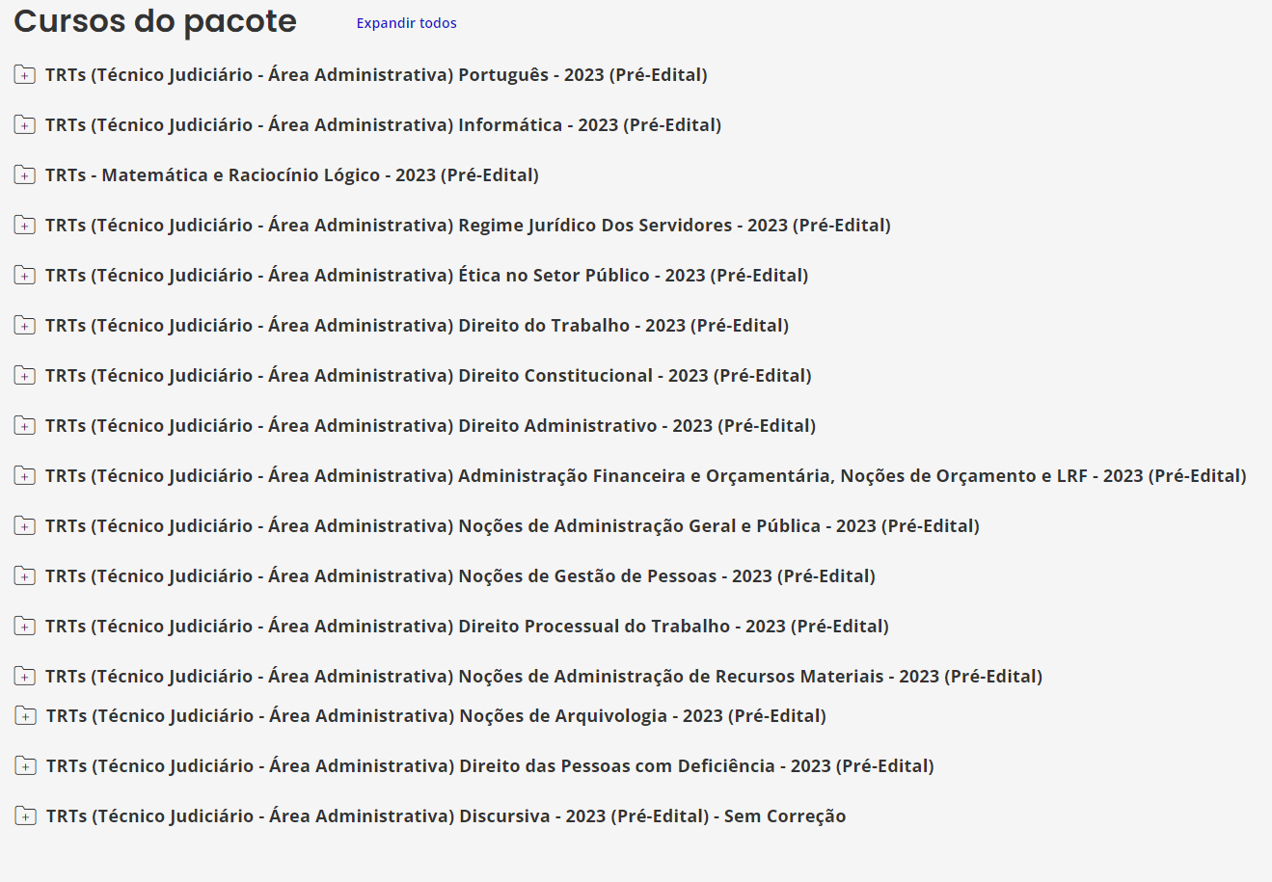Image resolution: width=1272 pixels, height=882 pixels.
Task: Click folder icon beside Direito Administrativo
Action: tap(25, 426)
